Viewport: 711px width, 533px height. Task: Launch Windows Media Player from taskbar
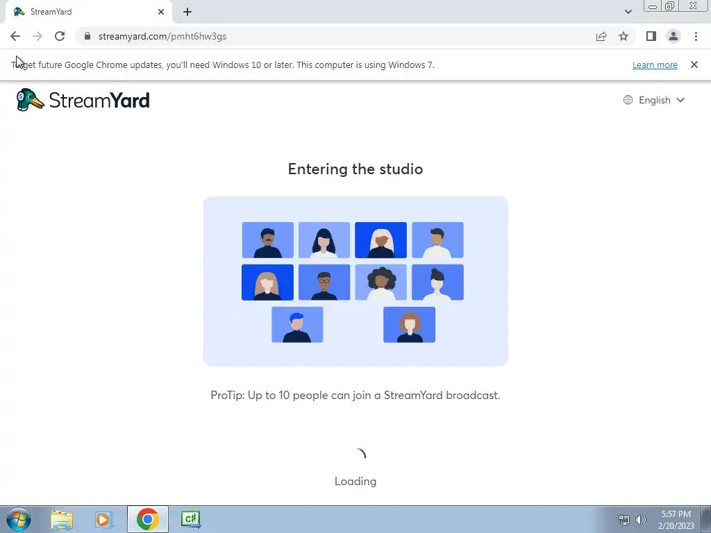point(103,519)
